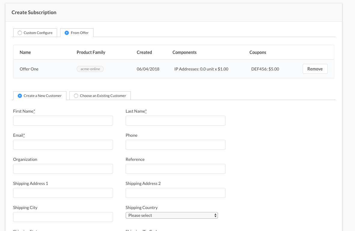Click into the Last Name field

click(x=175, y=121)
